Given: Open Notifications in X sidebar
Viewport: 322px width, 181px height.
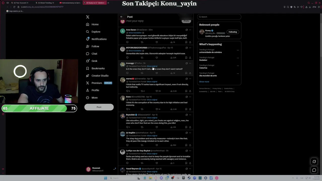Looking at the screenshot, I should (x=96, y=39).
